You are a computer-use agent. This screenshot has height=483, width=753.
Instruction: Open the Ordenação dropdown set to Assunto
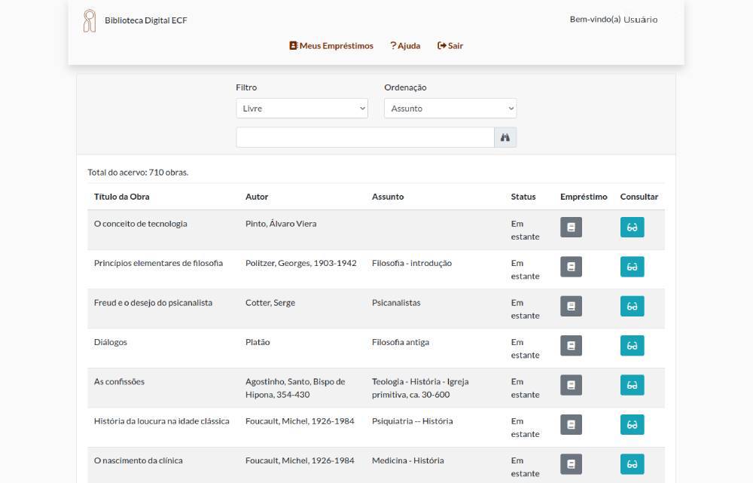(x=450, y=109)
